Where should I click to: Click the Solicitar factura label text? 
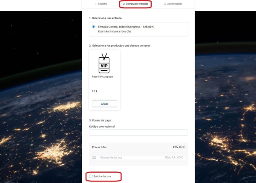[x=102, y=177]
